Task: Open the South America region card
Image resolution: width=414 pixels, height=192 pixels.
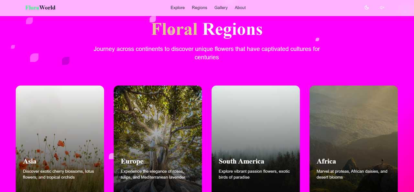Action: click(256, 139)
